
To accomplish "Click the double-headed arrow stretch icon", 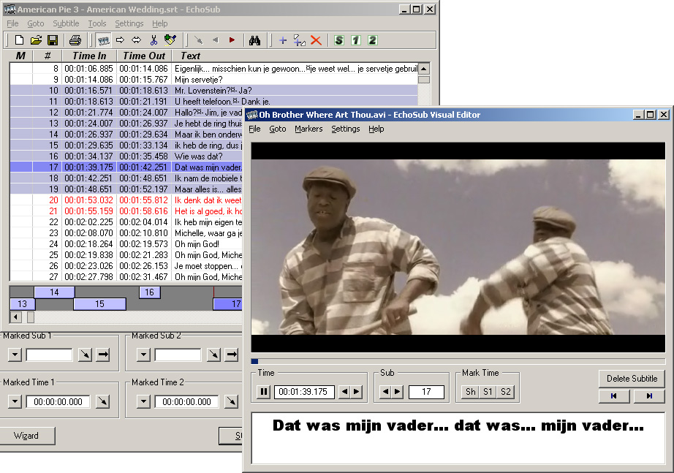I will (137, 40).
